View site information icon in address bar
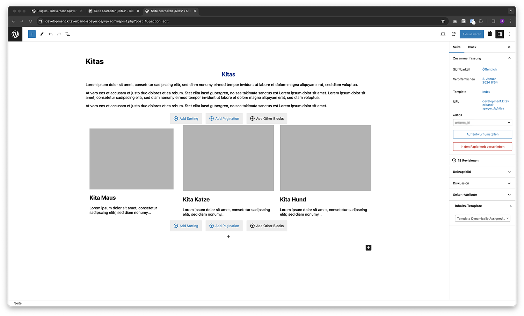 (x=41, y=21)
